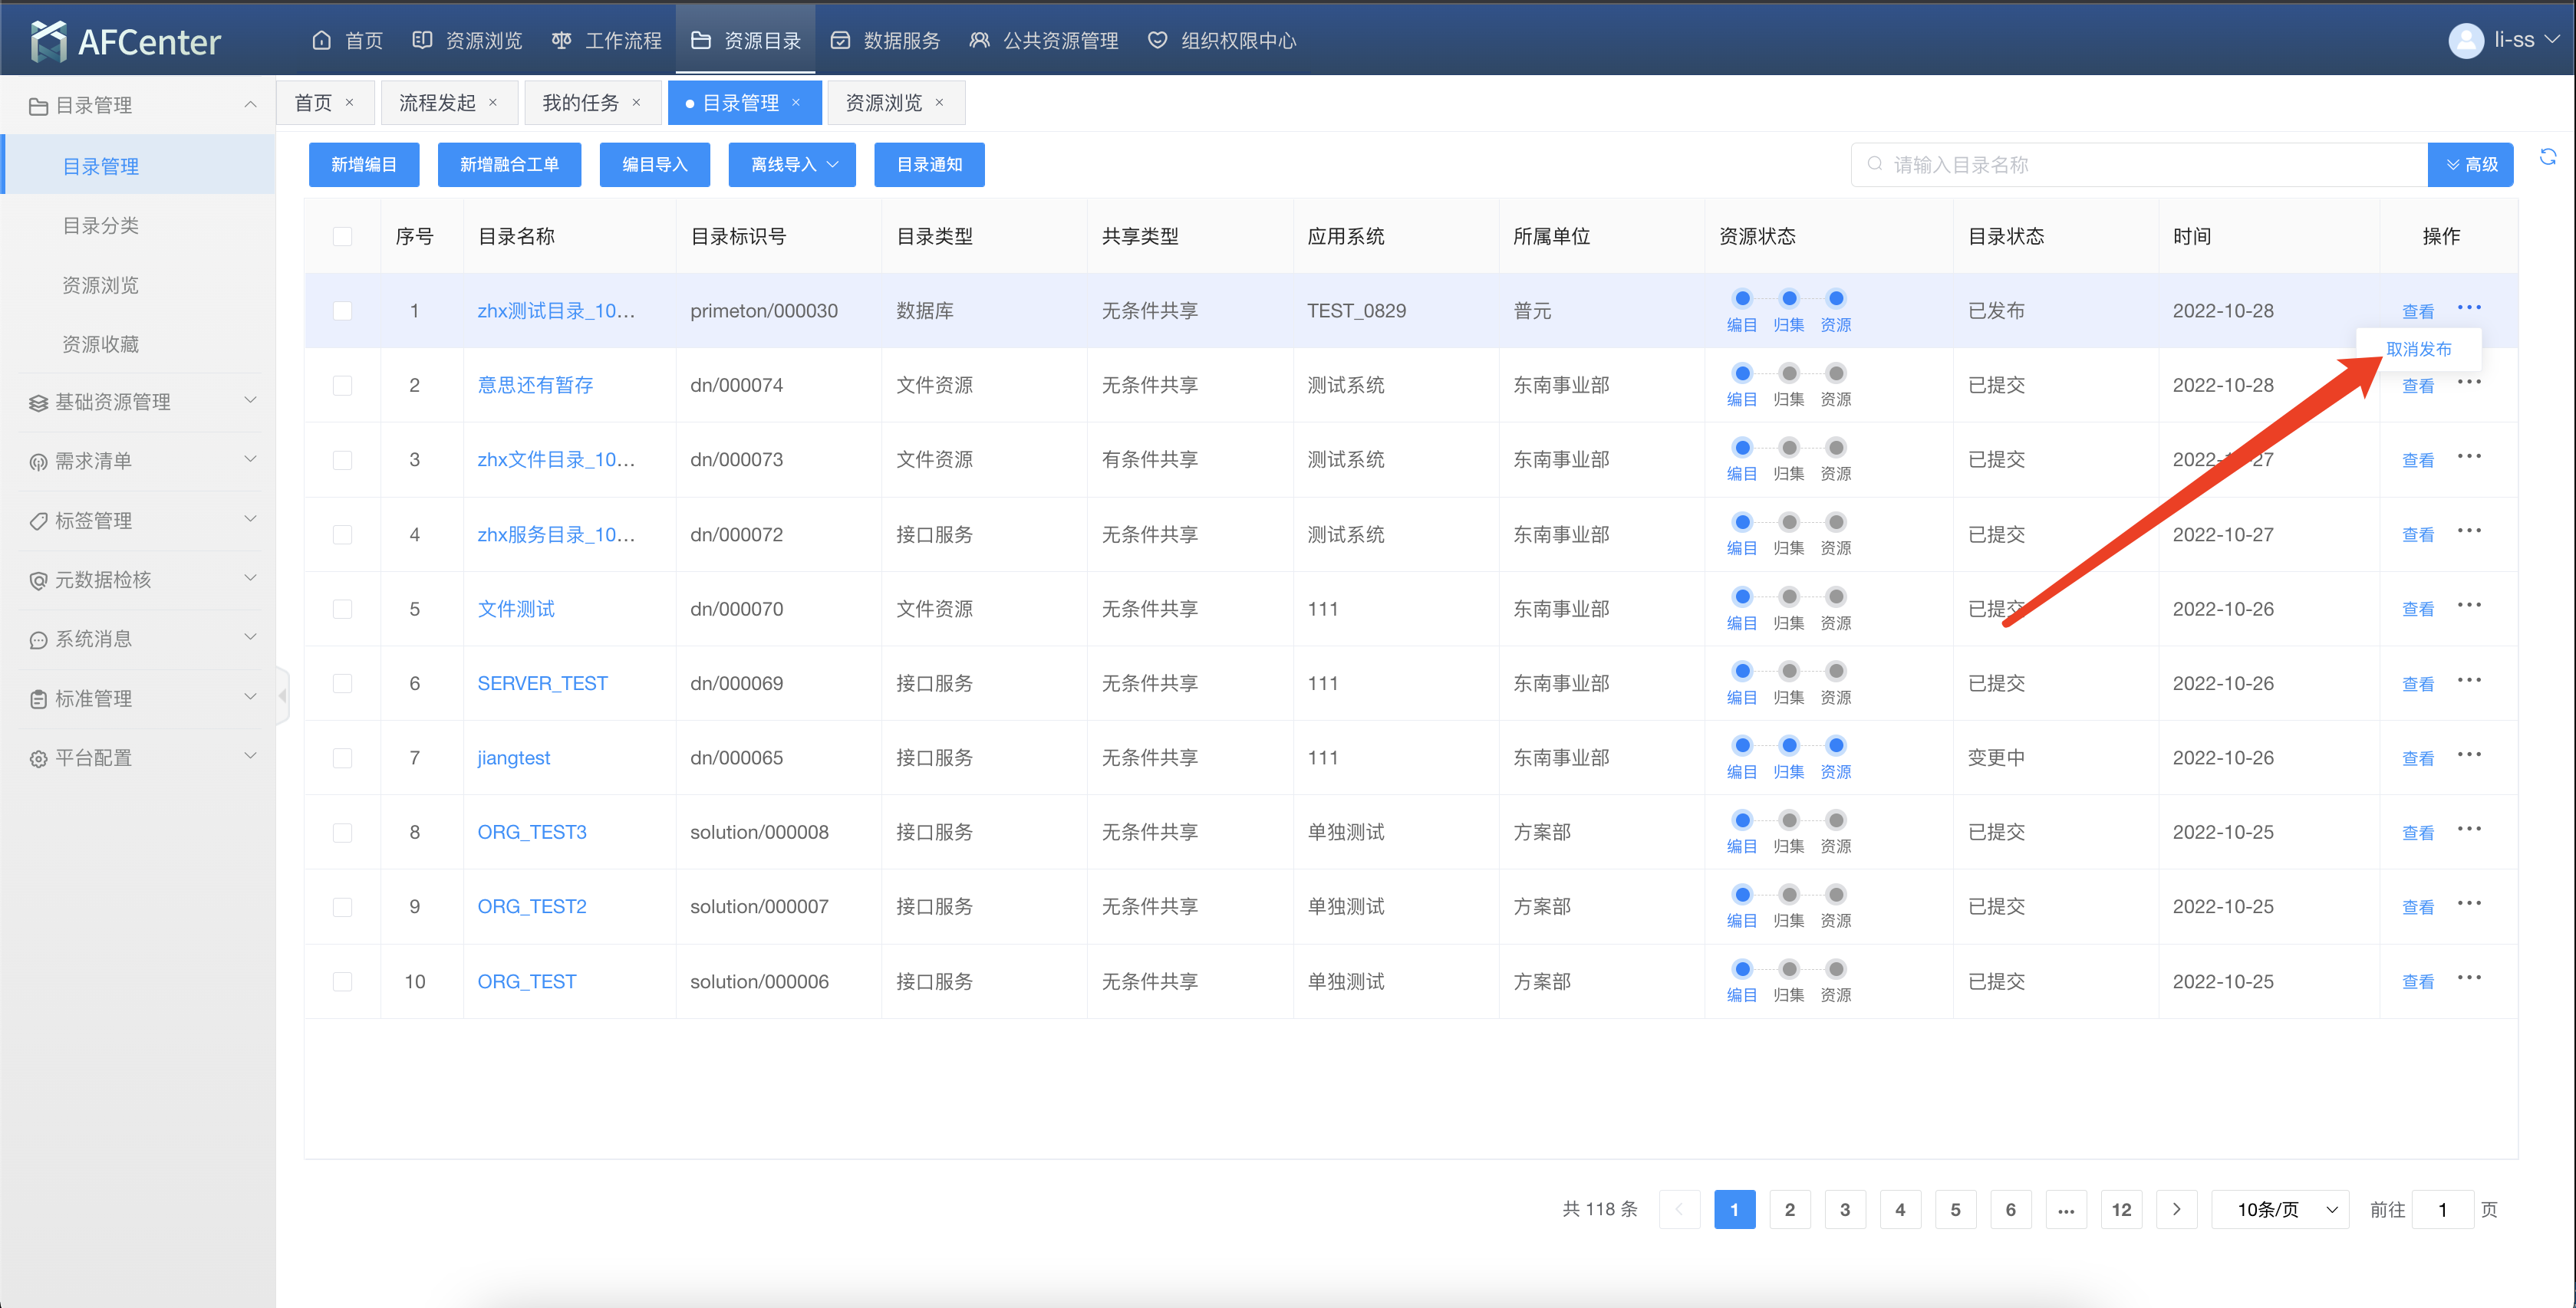Screen dimensions: 2576x1308
Task: Click the 新增融合工单 button
Action: coord(509,165)
